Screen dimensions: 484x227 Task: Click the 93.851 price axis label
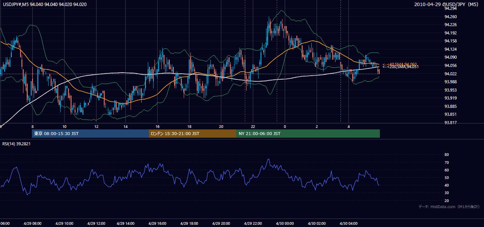pos(451,114)
